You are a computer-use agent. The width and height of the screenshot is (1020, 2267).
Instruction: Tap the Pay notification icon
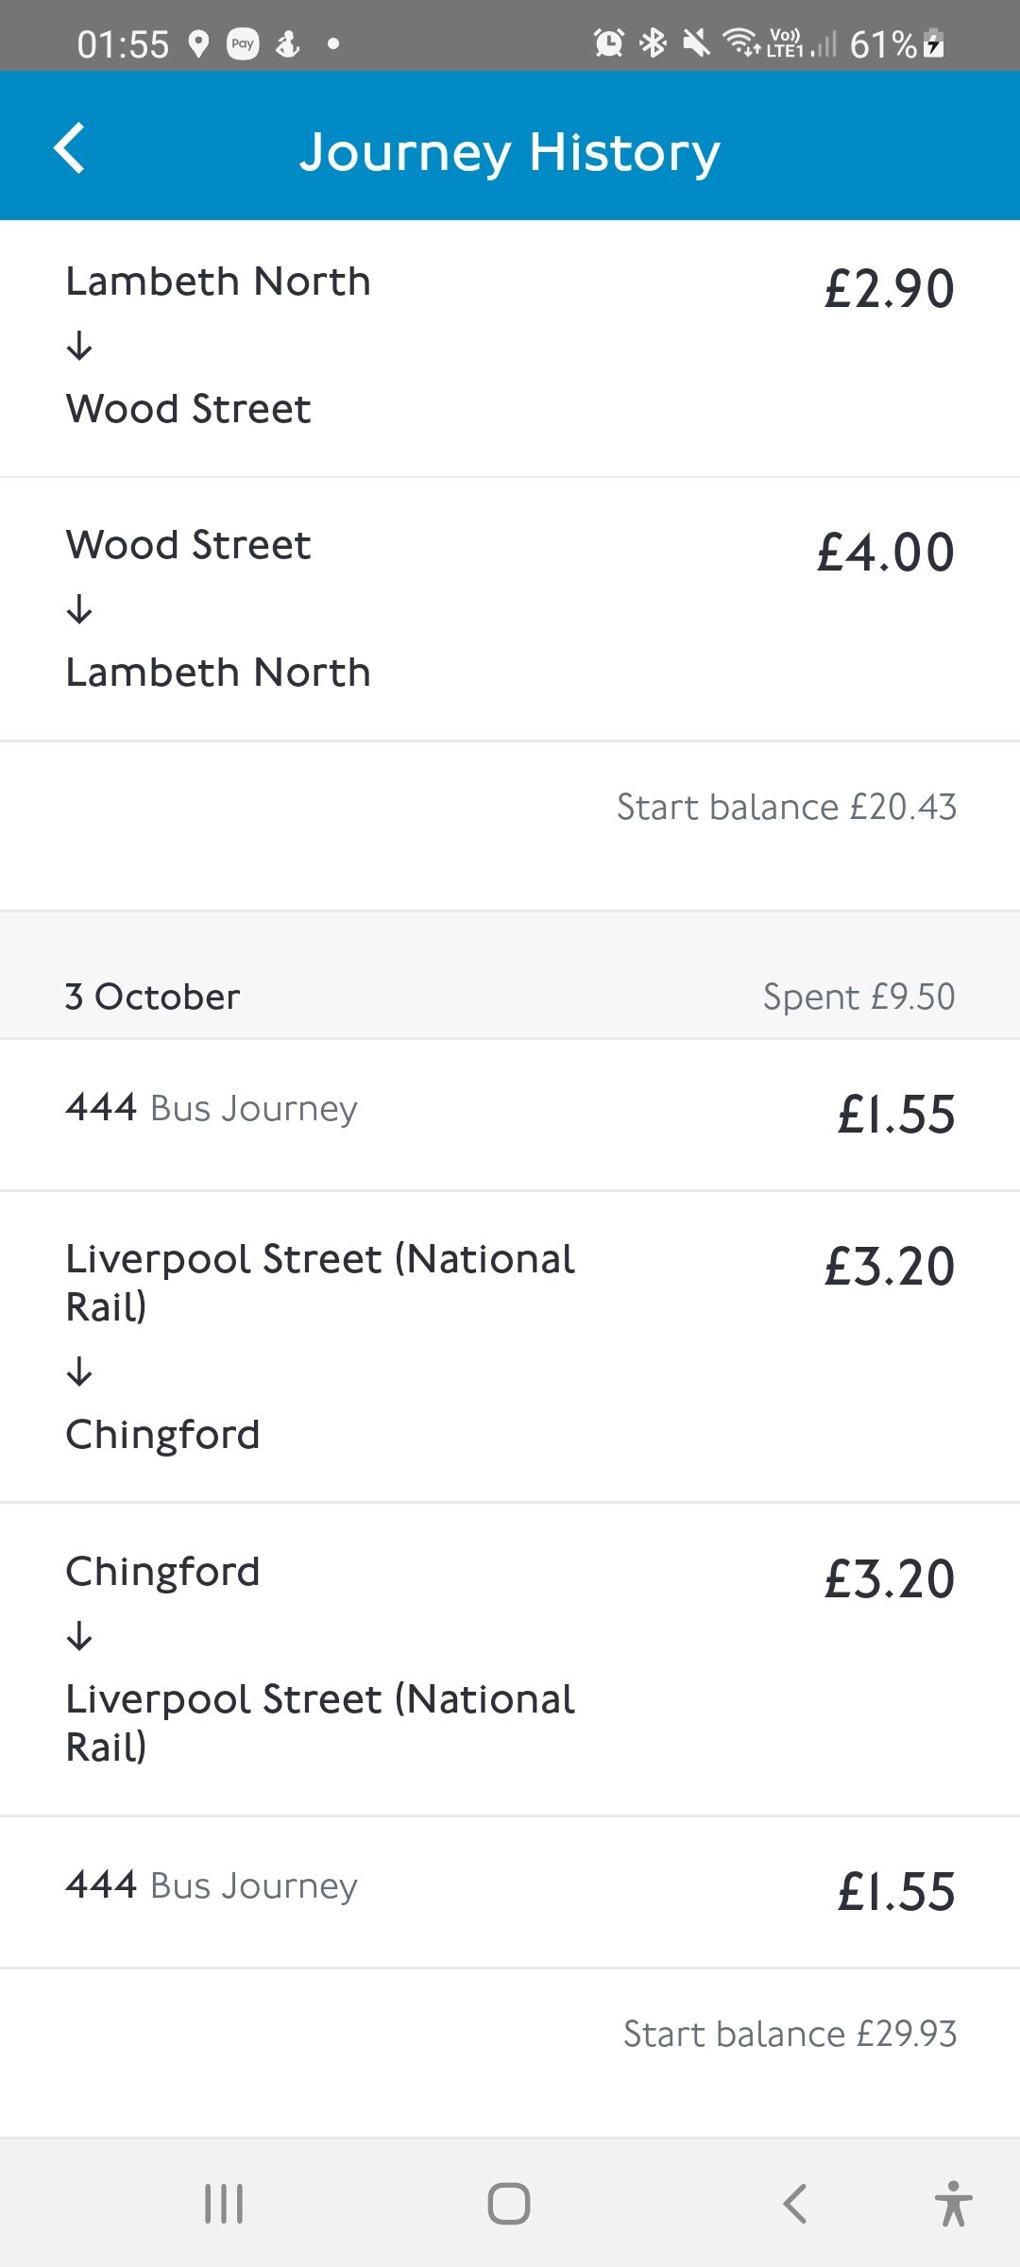tap(243, 44)
